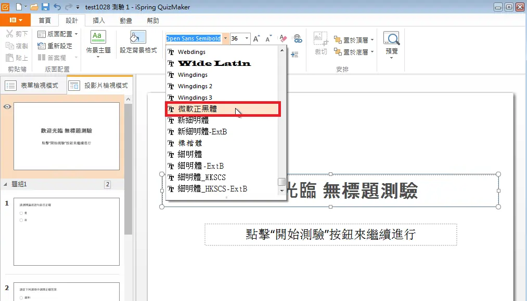Click the increase font size icon

[x=256, y=39]
